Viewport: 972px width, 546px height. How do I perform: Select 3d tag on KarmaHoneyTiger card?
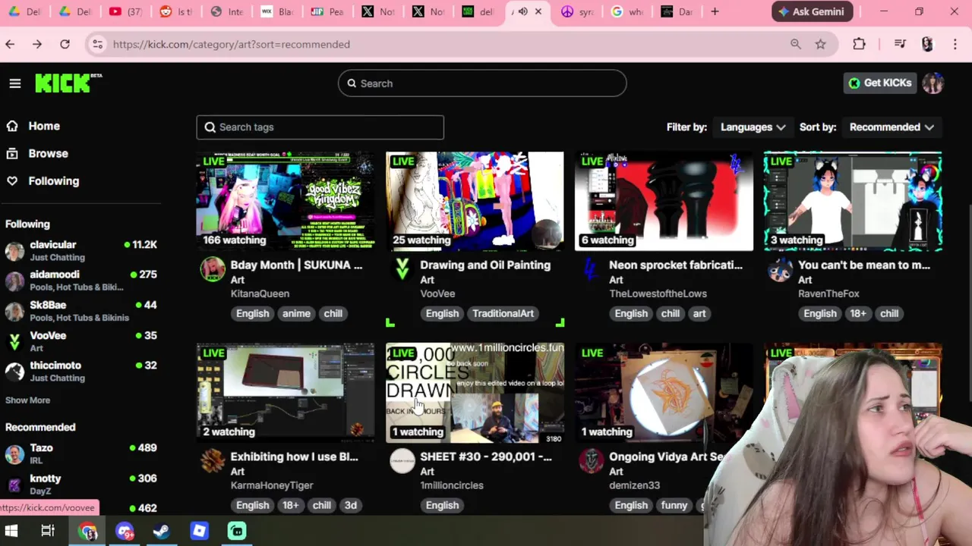pos(350,505)
